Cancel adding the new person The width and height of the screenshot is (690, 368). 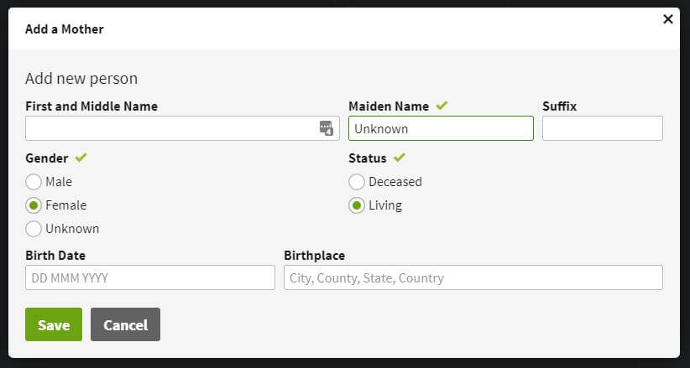125,325
